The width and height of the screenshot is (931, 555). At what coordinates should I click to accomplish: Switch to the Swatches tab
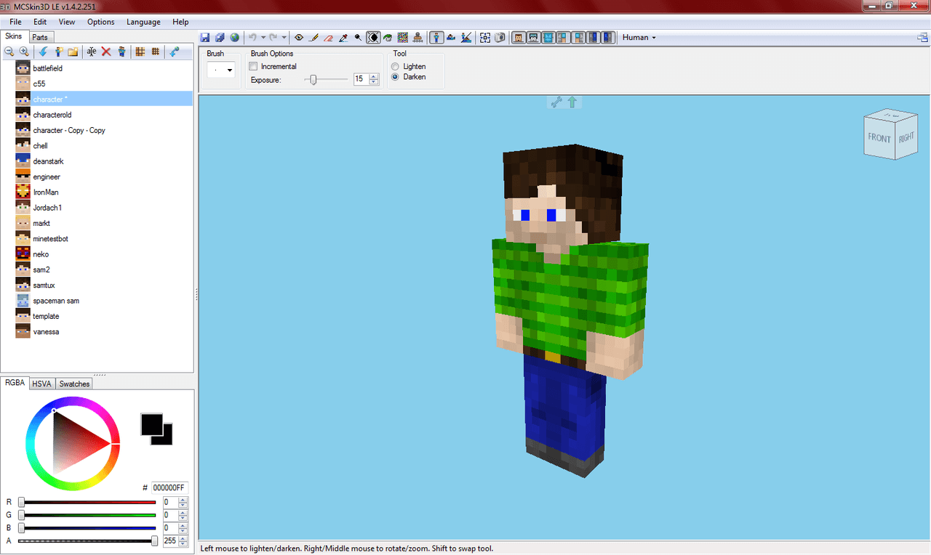[74, 384]
